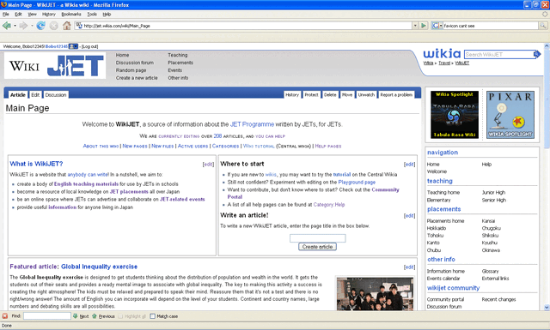Click the wikia logo

point(442,53)
